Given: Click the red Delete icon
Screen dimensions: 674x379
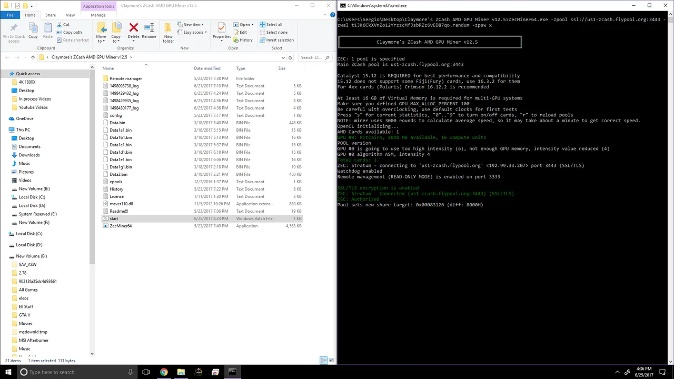Looking at the screenshot, I should 133,27.
